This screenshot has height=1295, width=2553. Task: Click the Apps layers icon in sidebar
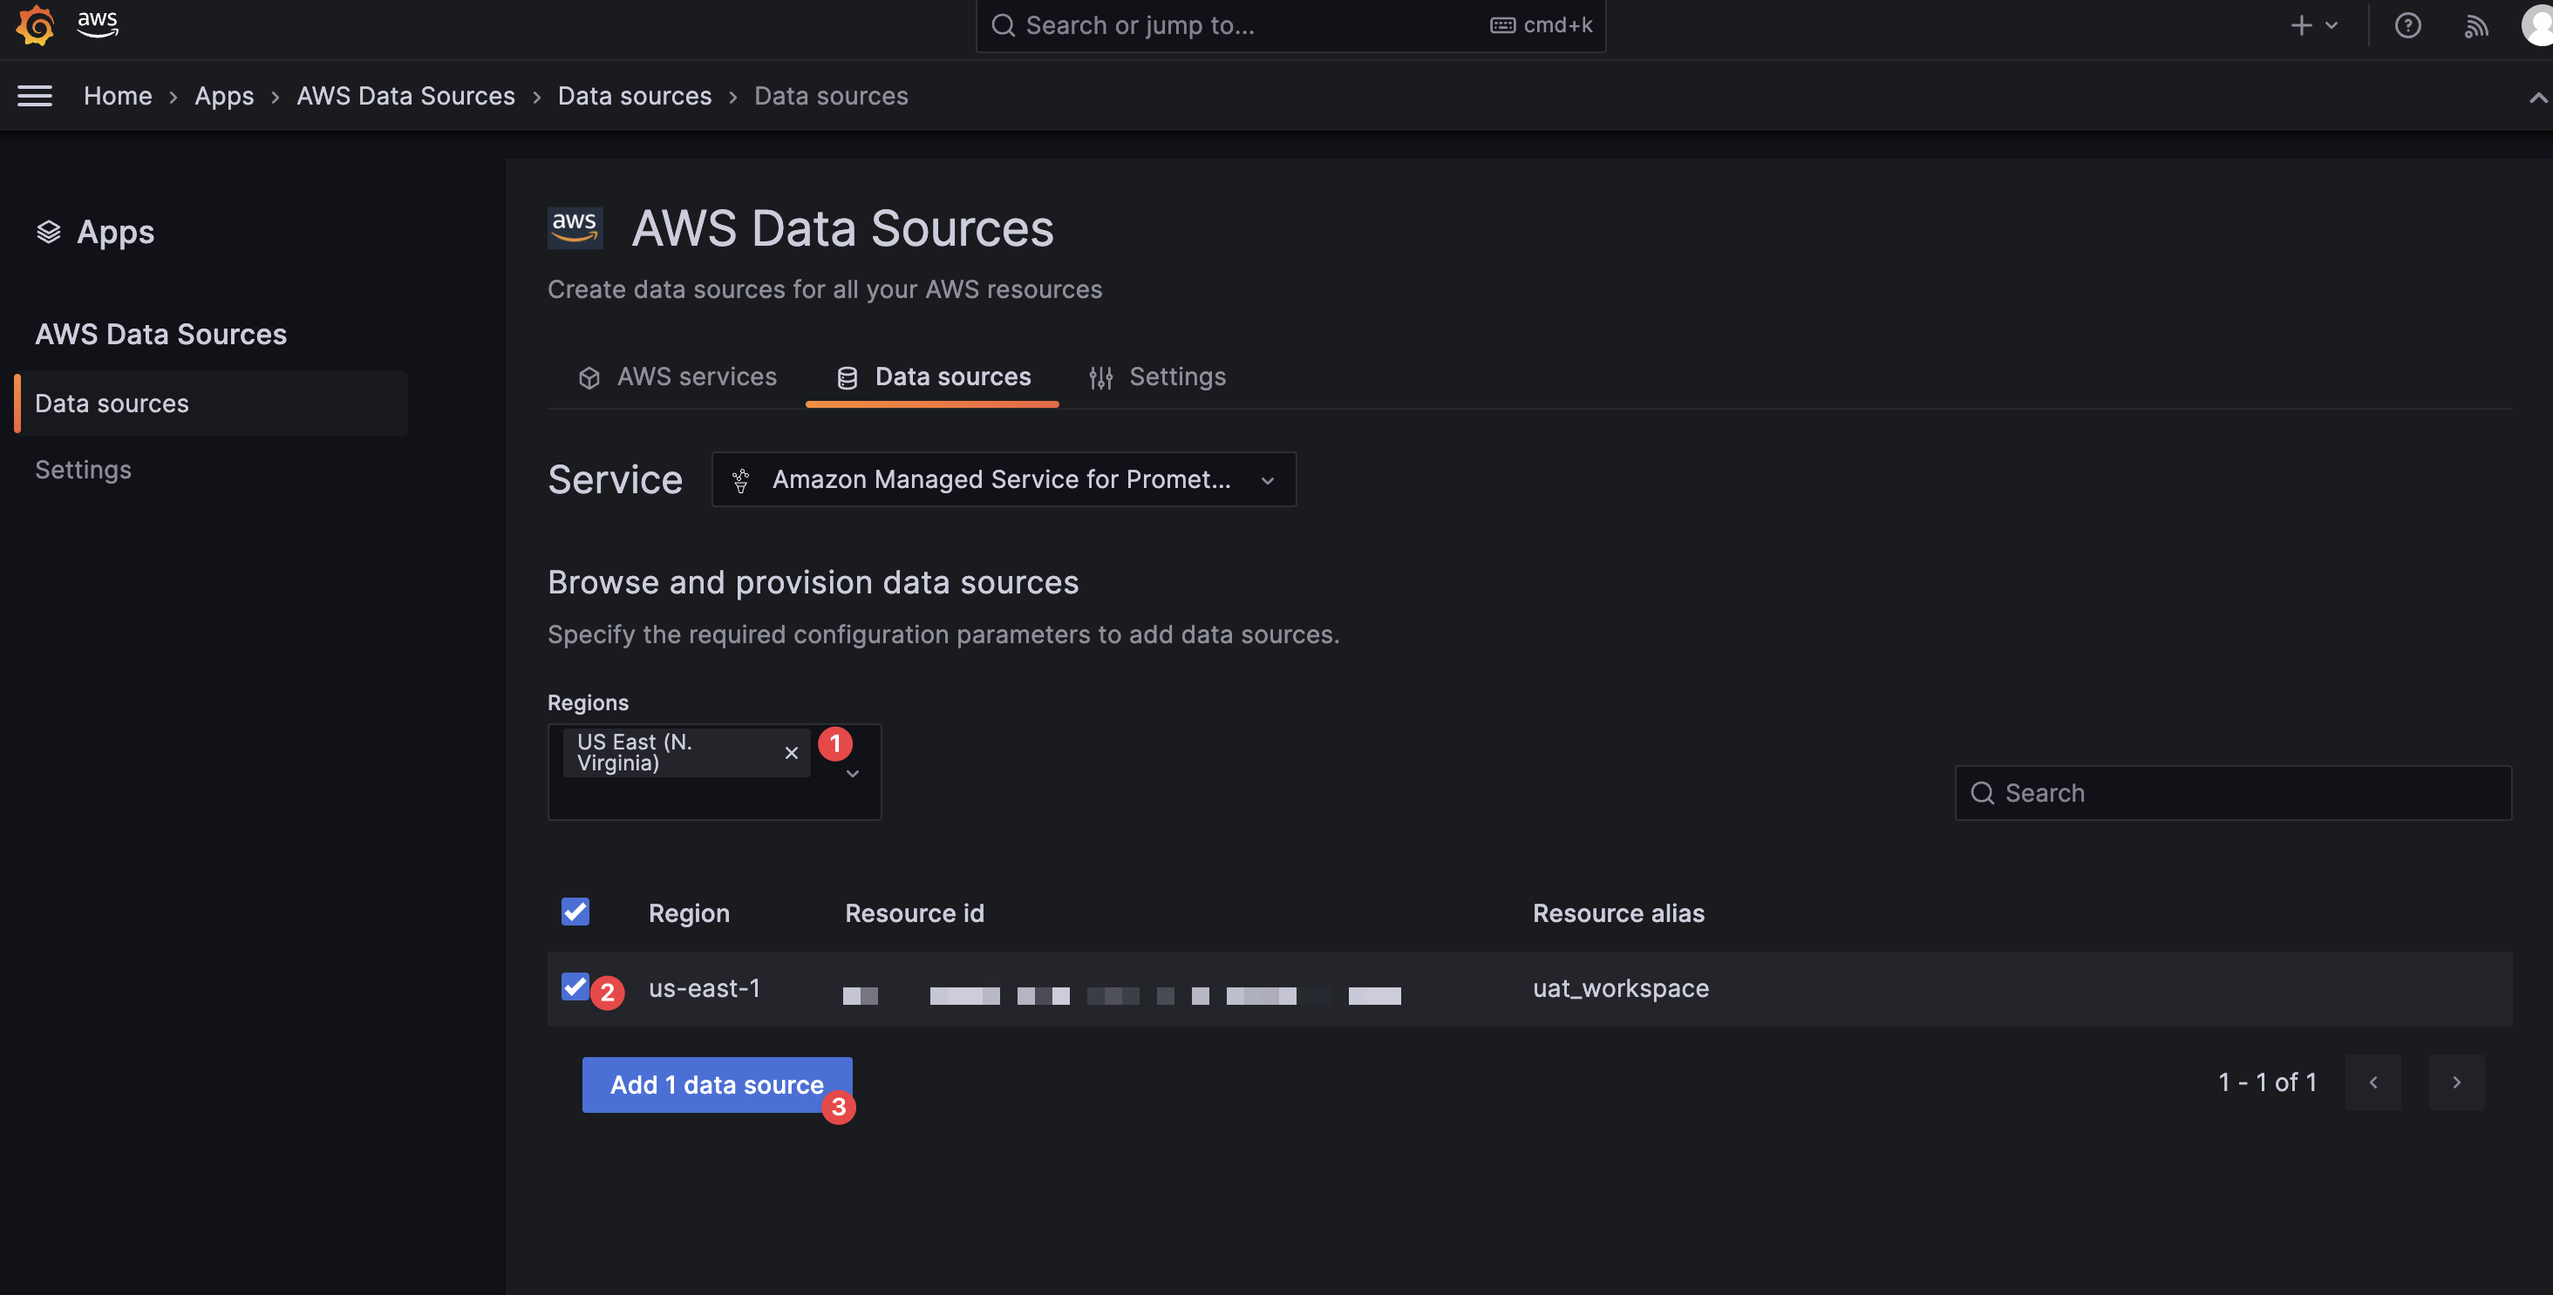click(49, 232)
